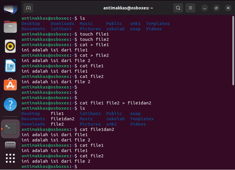Show Applications grid
This screenshot has height=170, width=235.
tap(10, 158)
